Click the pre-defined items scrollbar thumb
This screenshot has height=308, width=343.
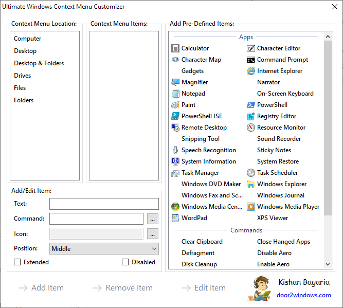coord(328,128)
